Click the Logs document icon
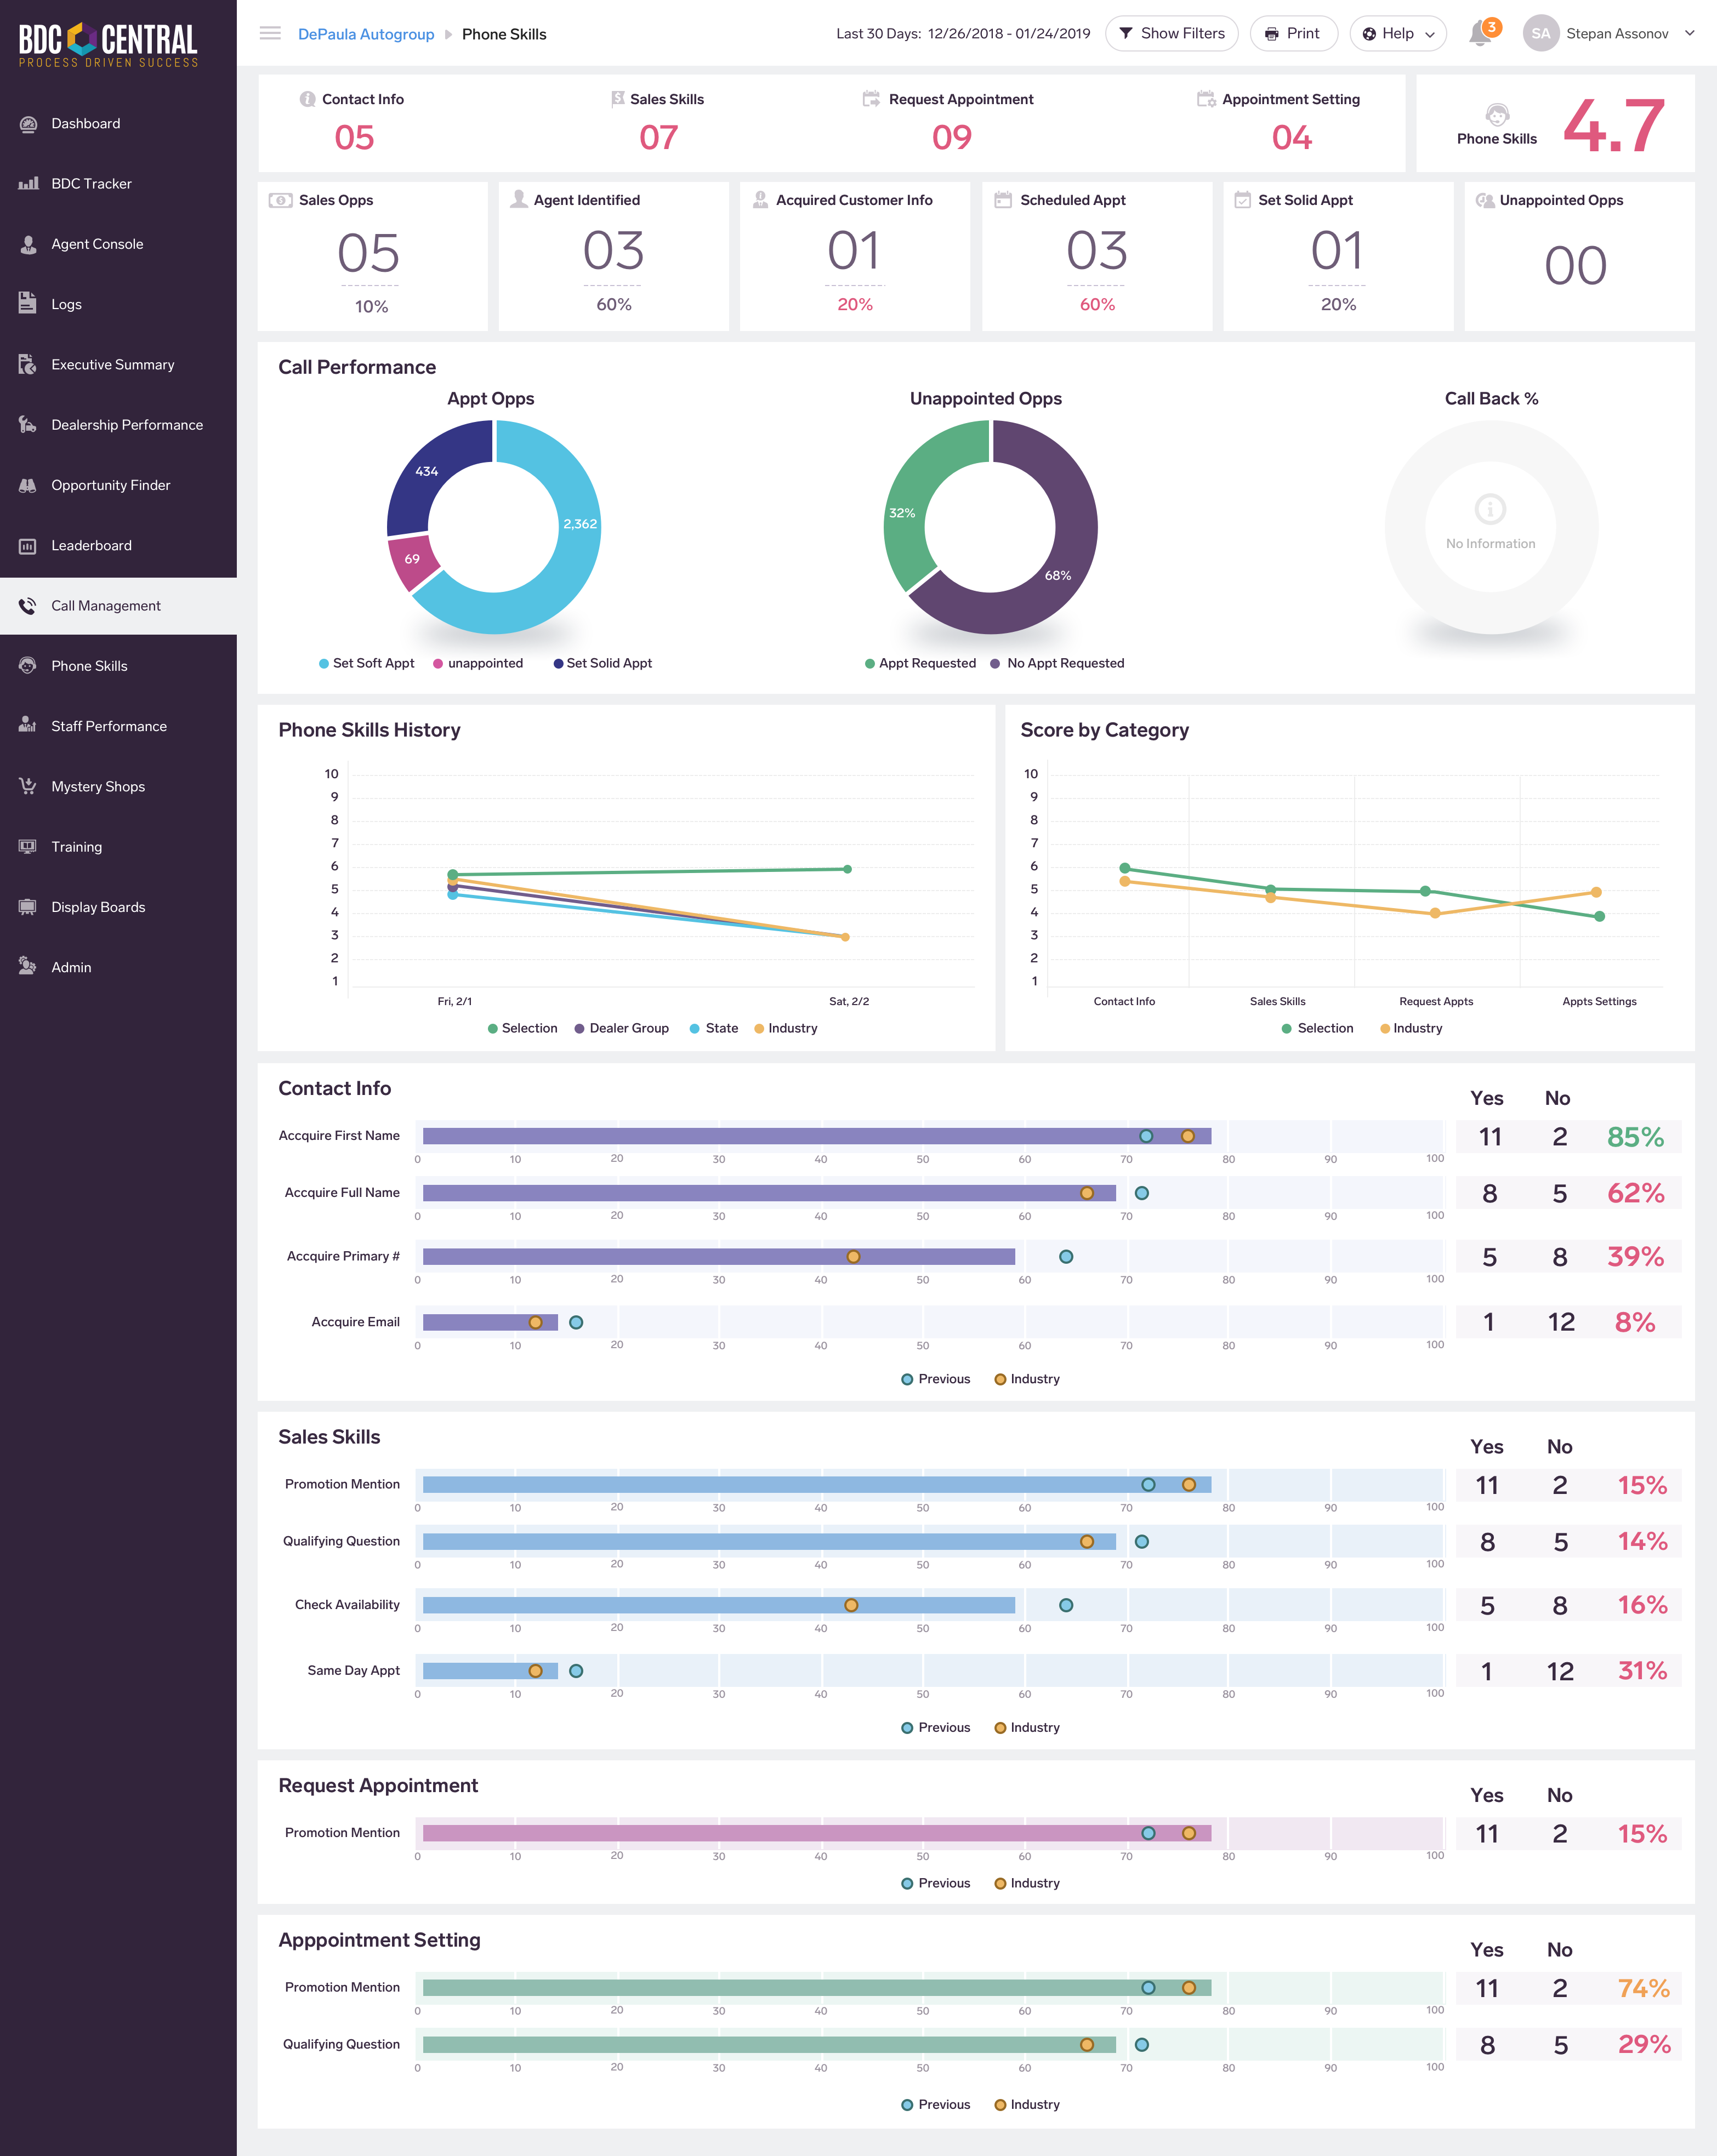 tap(28, 304)
